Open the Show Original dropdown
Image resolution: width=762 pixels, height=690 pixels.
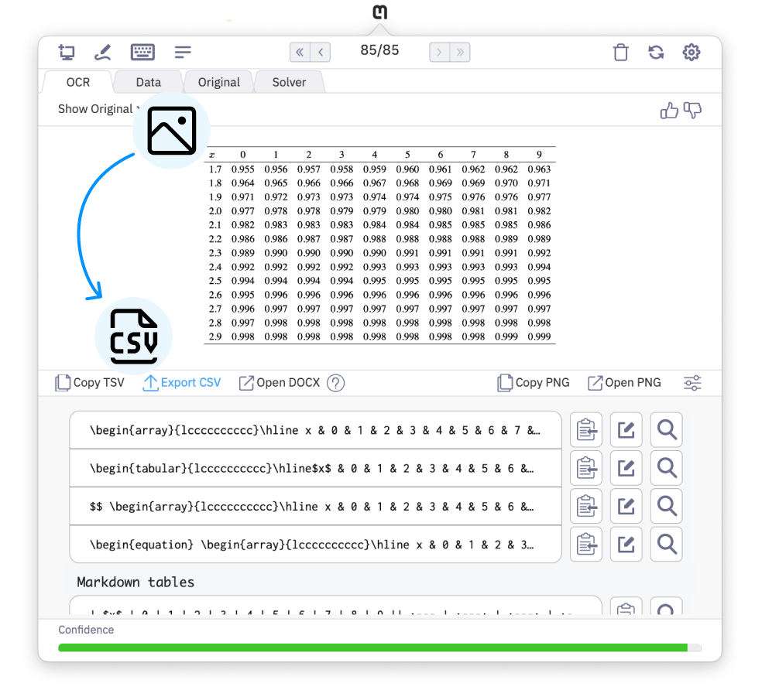[x=97, y=109]
